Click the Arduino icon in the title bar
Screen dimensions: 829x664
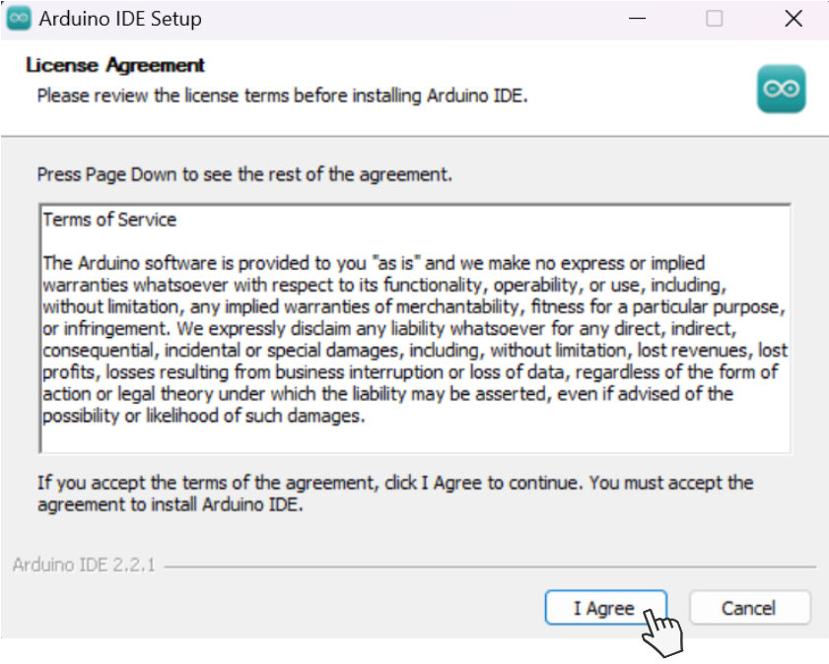pyautogui.click(x=20, y=19)
